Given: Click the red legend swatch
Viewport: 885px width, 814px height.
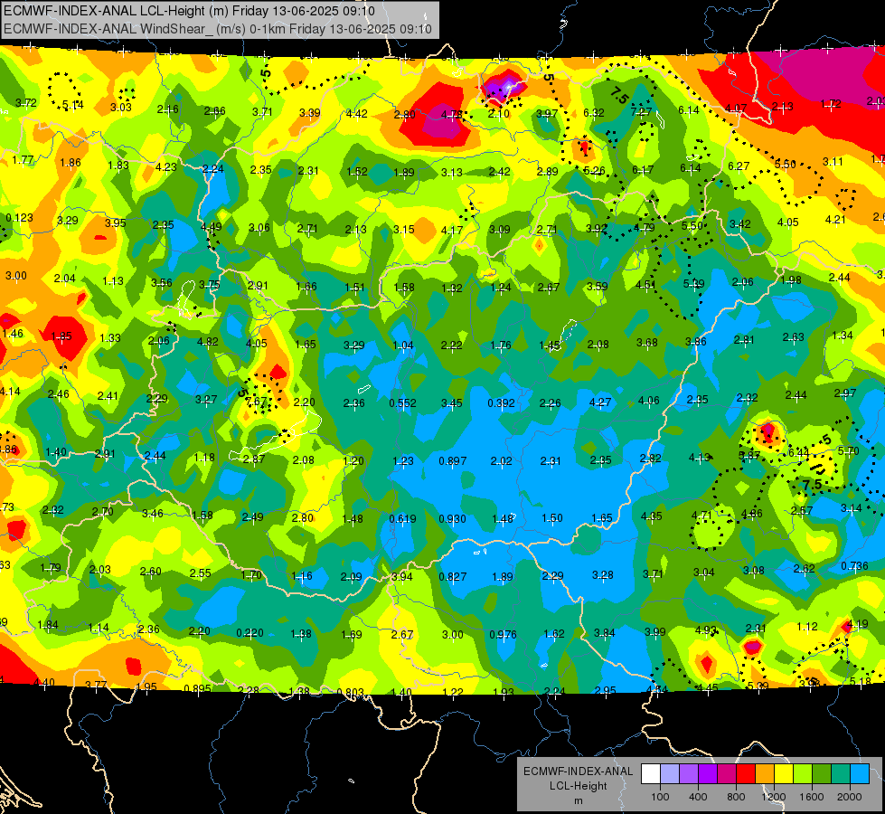Looking at the screenshot, I should click(x=746, y=774).
